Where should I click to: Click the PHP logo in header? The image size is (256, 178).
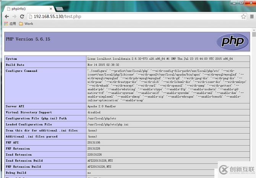point(232,42)
